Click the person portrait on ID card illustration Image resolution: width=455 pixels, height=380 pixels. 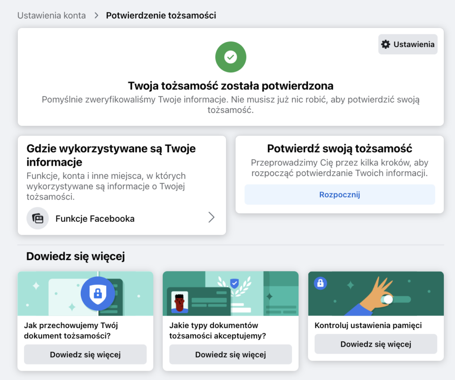pyautogui.click(x=179, y=302)
